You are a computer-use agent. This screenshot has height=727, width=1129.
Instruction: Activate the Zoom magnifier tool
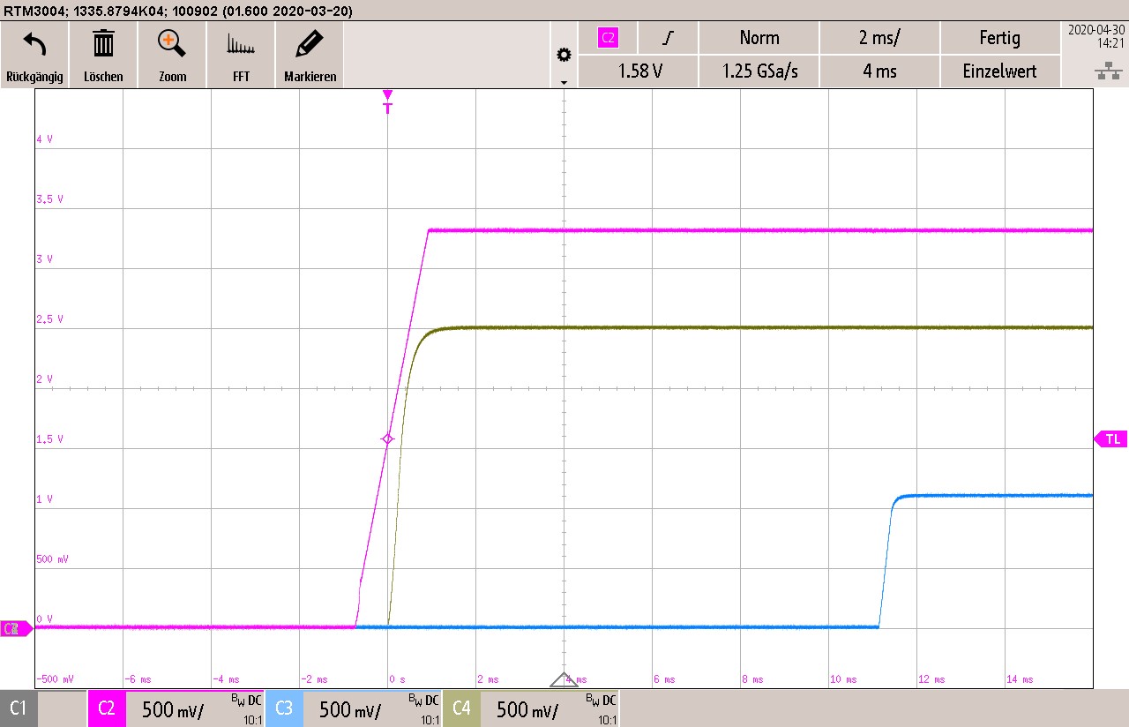(x=172, y=43)
